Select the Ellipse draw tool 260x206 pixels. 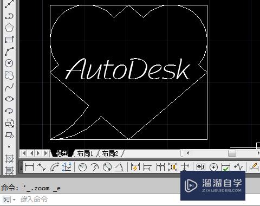pos(9,99)
